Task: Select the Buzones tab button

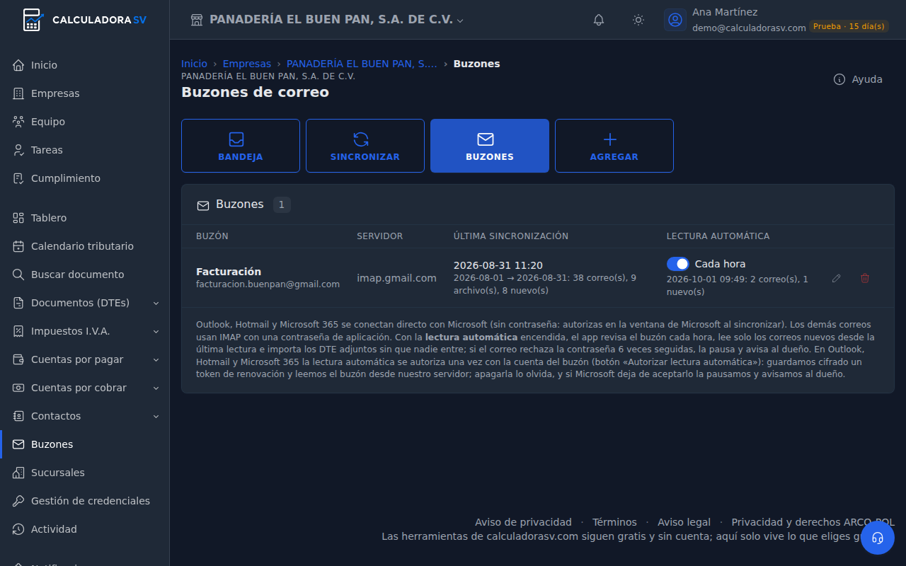Action: tap(490, 146)
